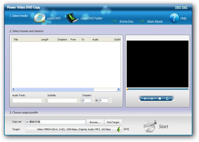Screen dimensions: 199x142
Task: Open the Audio Track dropdown
Action: [x=29, y=101]
